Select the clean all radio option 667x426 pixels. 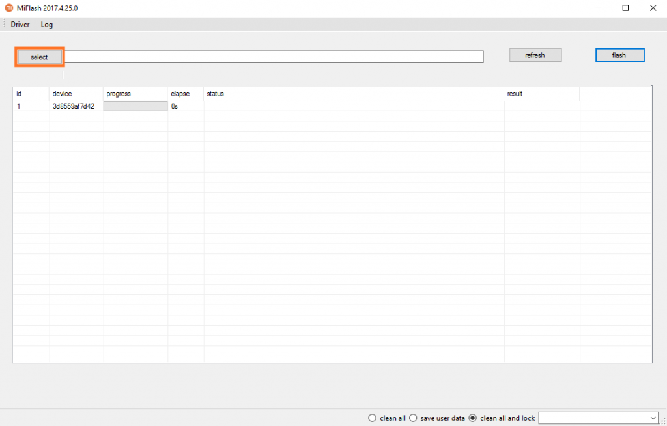(x=387, y=418)
